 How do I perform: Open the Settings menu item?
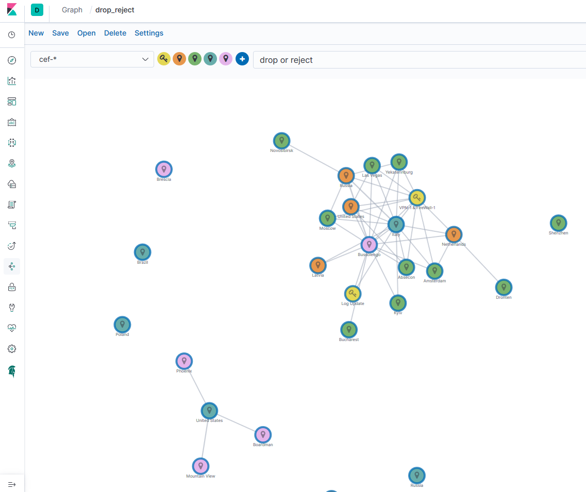[x=149, y=33]
